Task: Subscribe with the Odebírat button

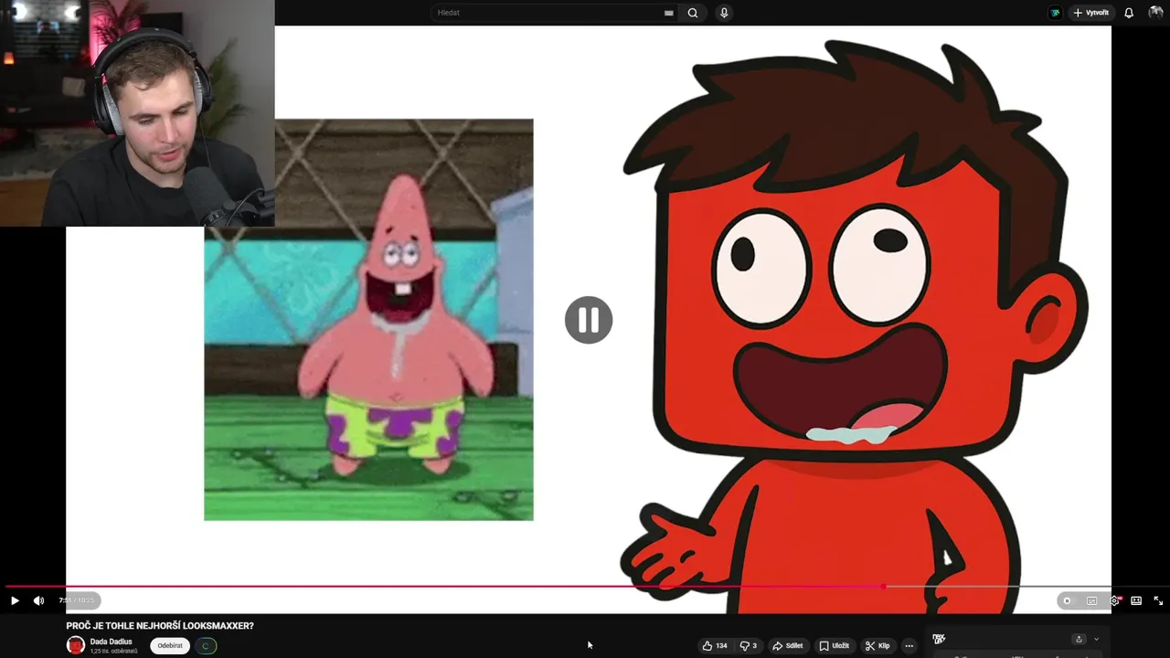Action: (170, 645)
